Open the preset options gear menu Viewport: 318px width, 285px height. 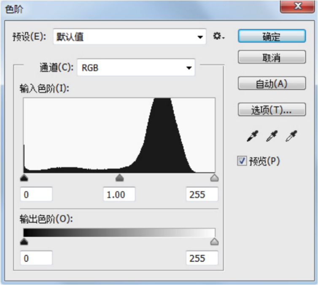tap(218, 37)
